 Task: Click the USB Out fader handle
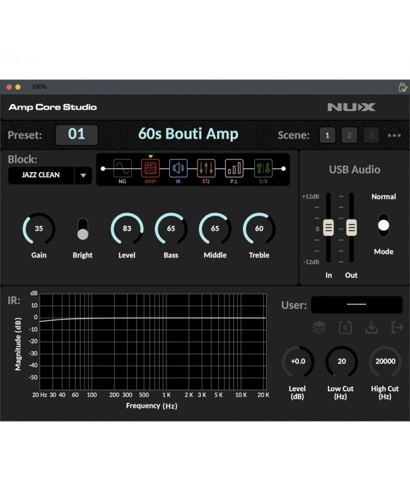[351, 228]
